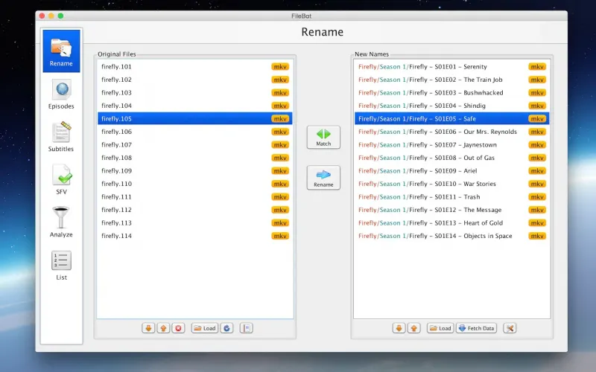Select firefly.103 in Original Files
This screenshot has width=596, height=372.
[x=195, y=92]
